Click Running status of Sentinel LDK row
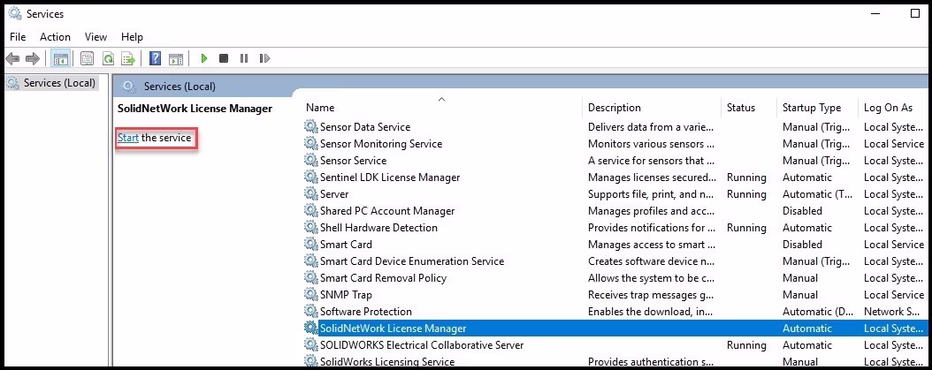The width and height of the screenshot is (932, 370). coord(746,177)
